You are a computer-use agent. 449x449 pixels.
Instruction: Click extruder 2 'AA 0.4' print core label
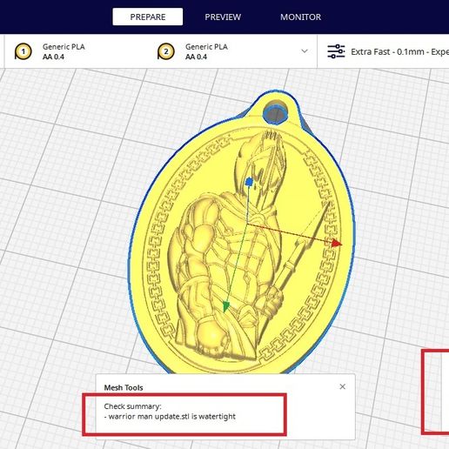(x=196, y=57)
